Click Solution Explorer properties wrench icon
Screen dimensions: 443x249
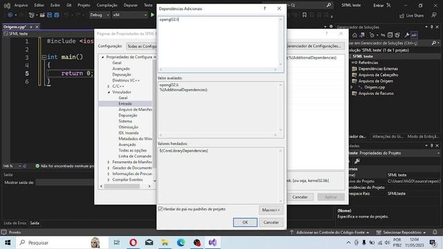(407, 35)
